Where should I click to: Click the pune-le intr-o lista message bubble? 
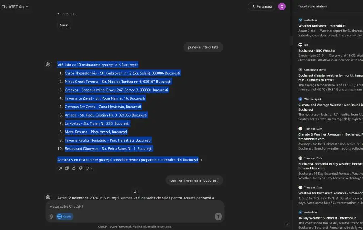pos(203,47)
